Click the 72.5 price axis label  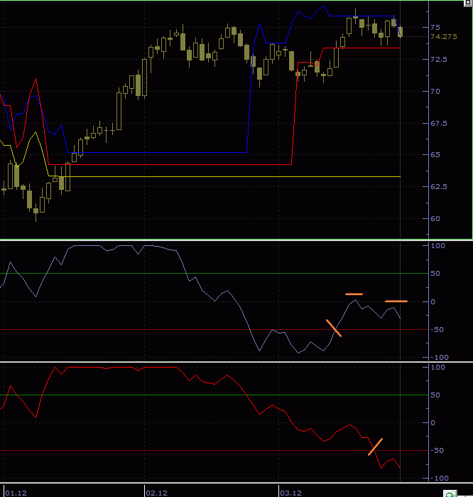point(438,60)
